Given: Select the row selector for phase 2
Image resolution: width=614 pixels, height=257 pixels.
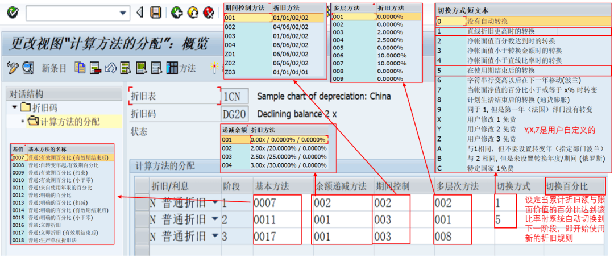Looking at the screenshot, I should coord(142,219).
